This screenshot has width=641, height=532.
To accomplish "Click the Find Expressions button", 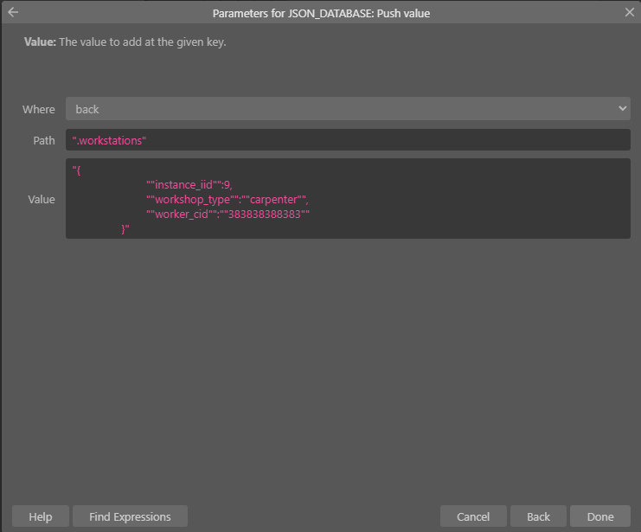I will pyautogui.click(x=130, y=516).
